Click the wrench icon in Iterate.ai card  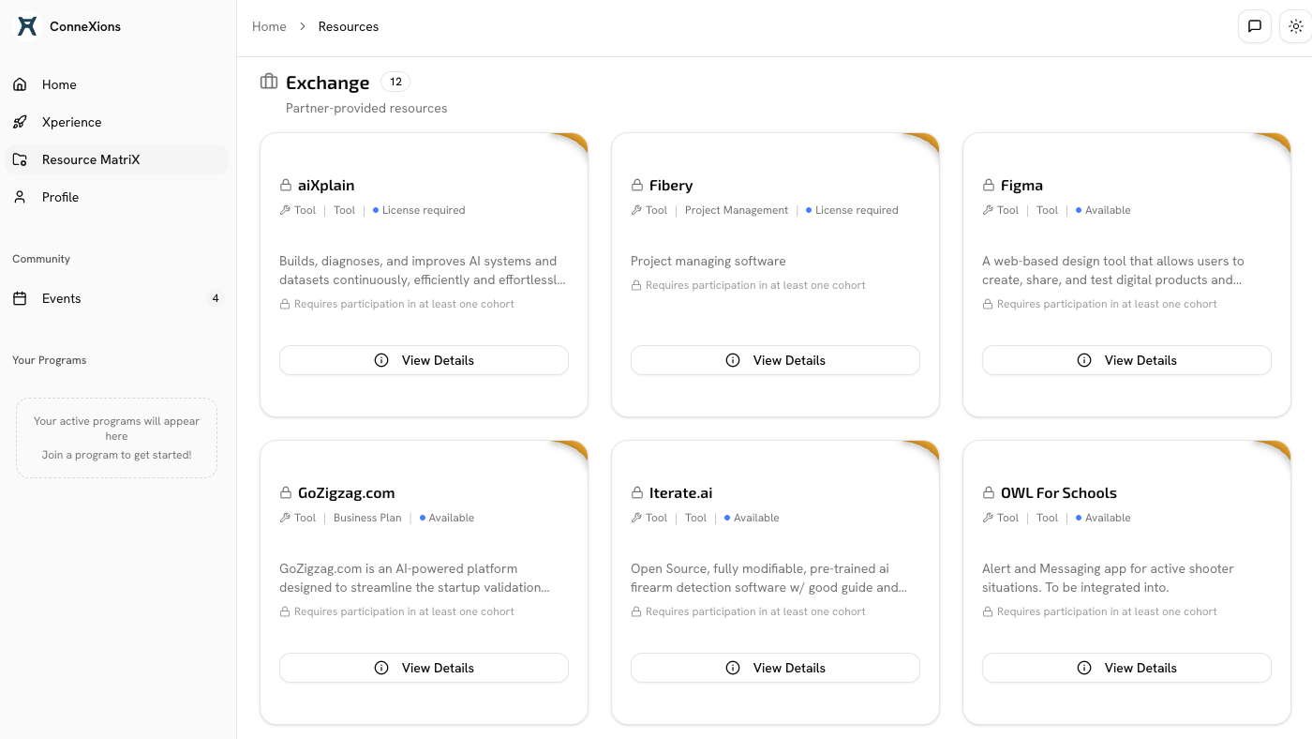pyautogui.click(x=636, y=518)
